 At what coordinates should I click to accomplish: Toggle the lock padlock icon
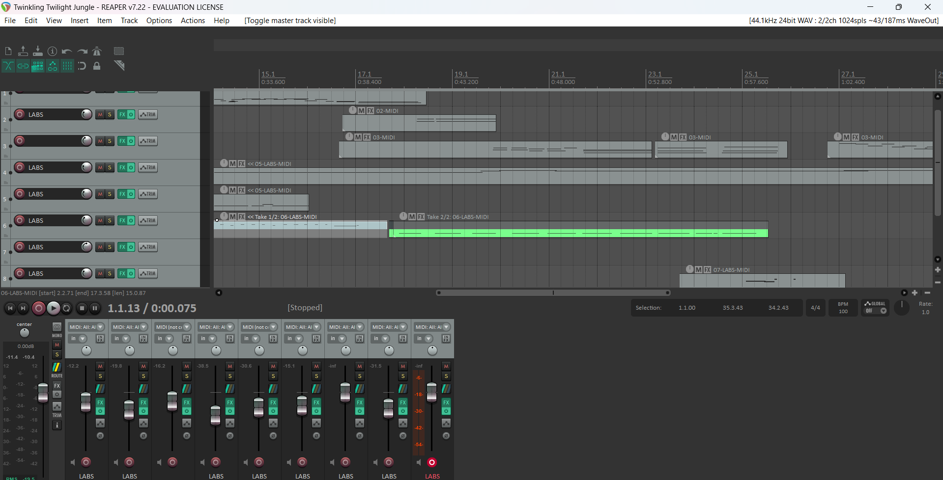(x=97, y=66)
